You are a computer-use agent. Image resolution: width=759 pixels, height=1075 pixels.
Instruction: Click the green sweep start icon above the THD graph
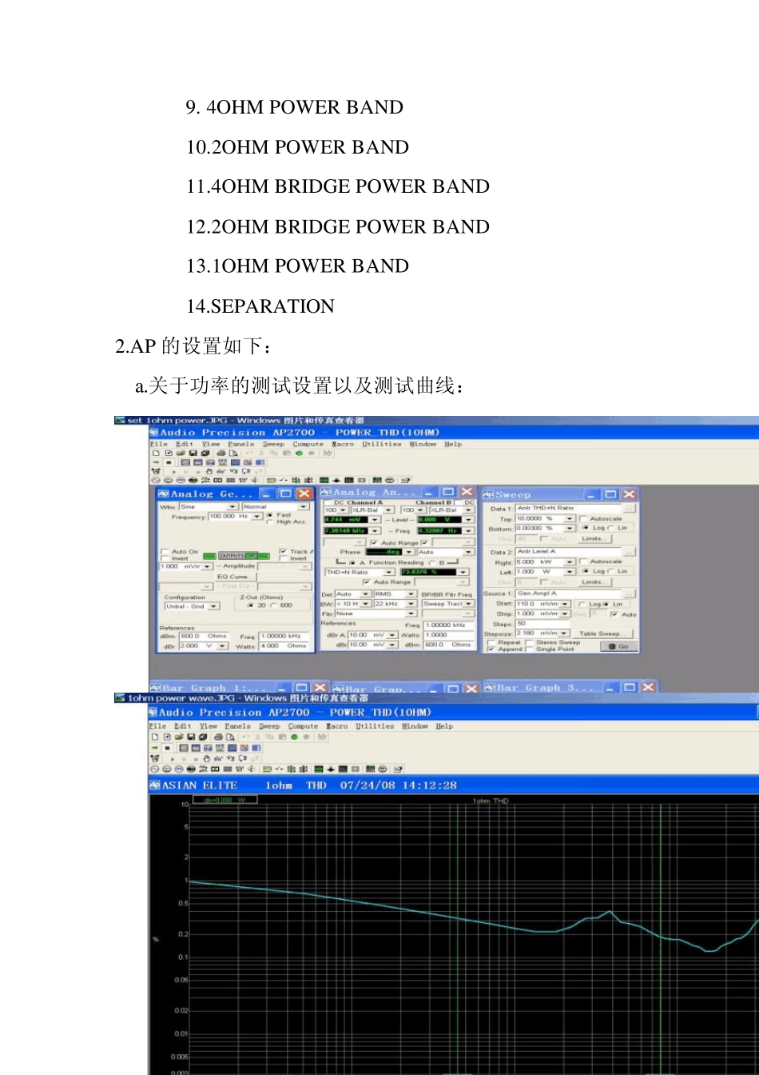click(294, 737)
